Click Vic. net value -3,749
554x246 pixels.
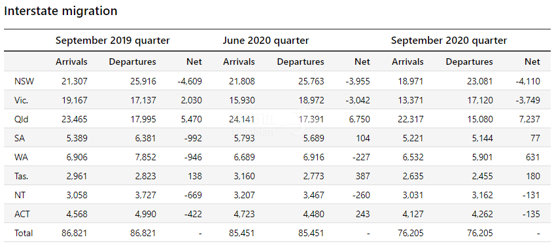(x=528, y=100)
